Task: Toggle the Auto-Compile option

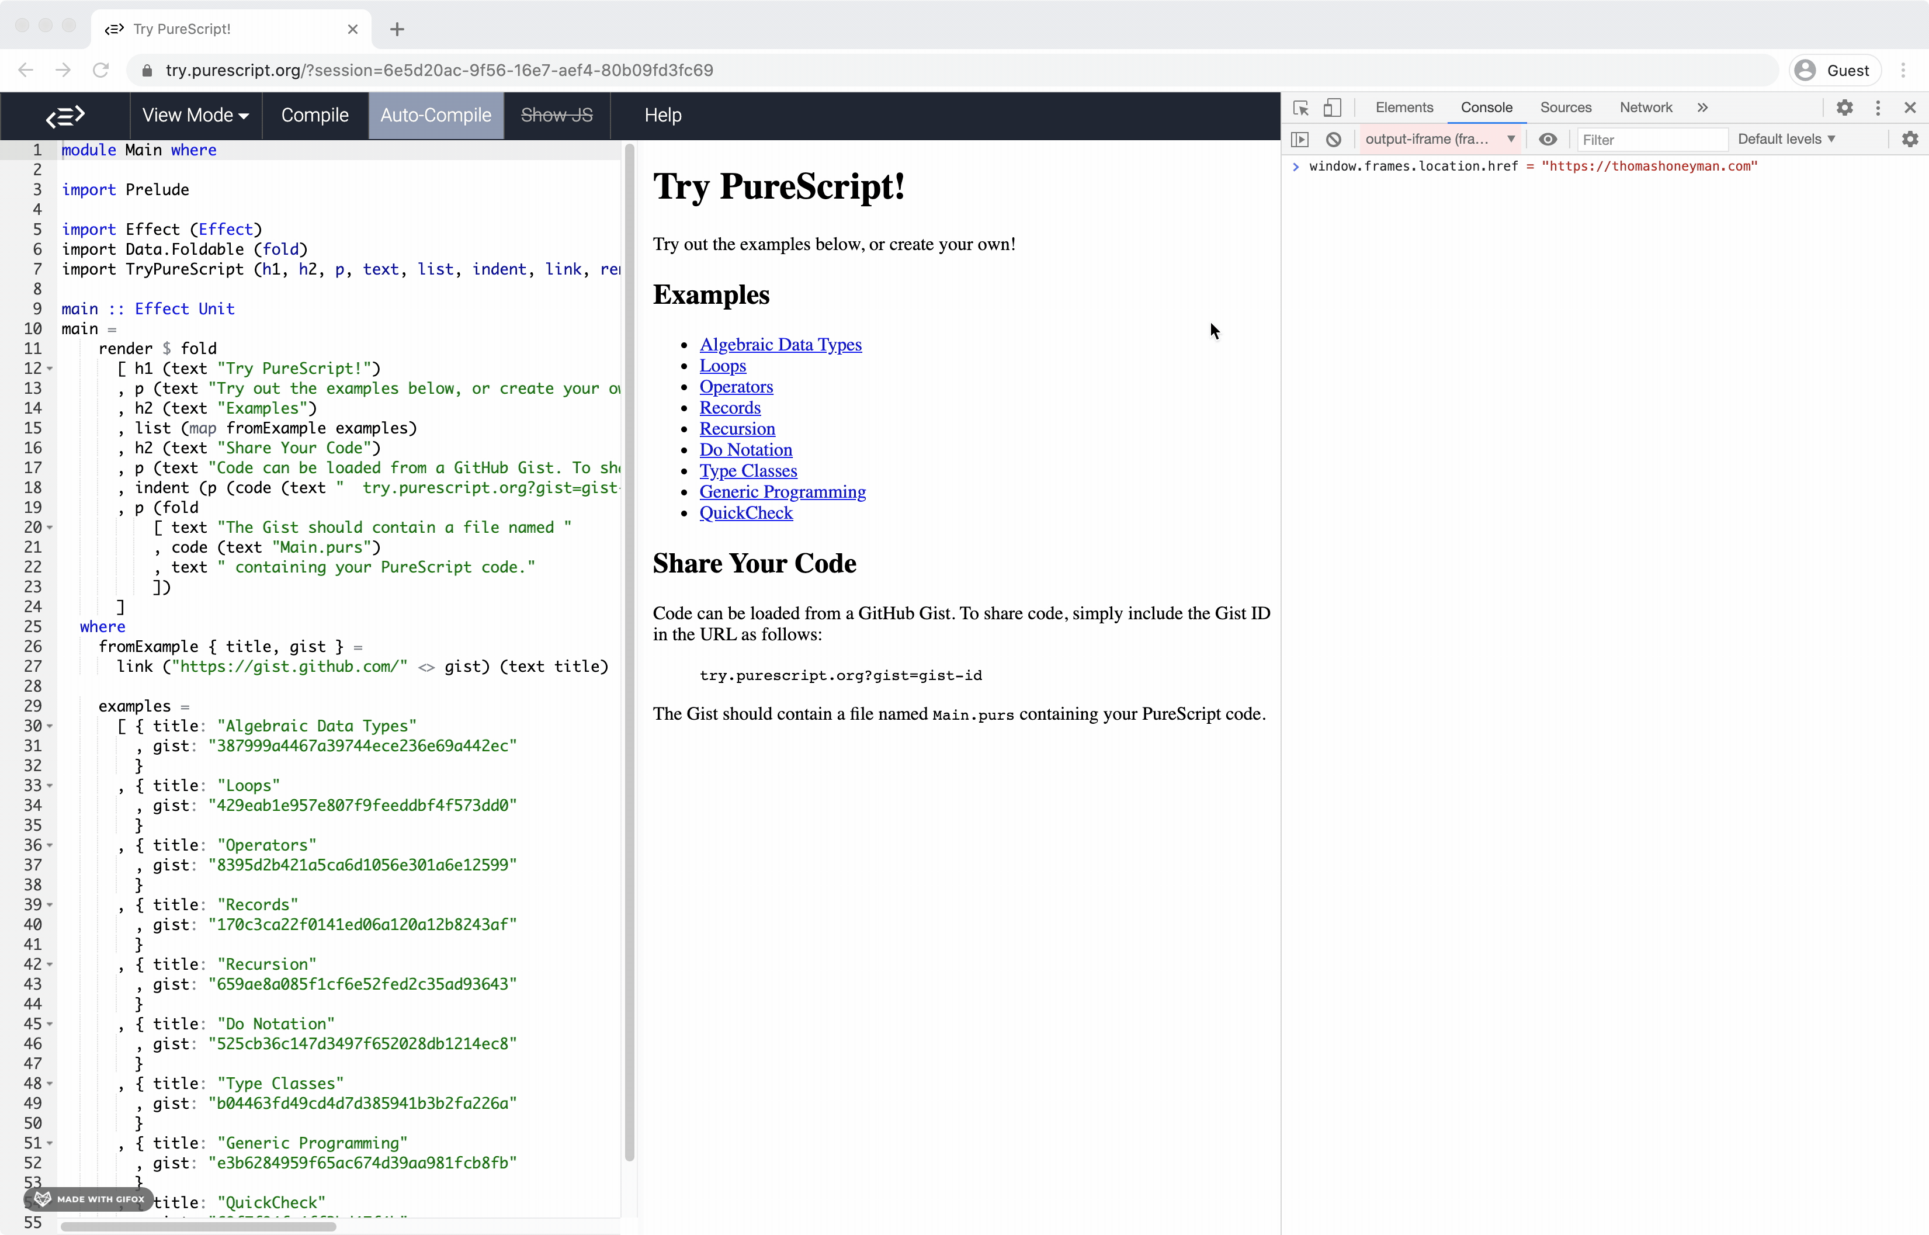Action: coord(435,116)
